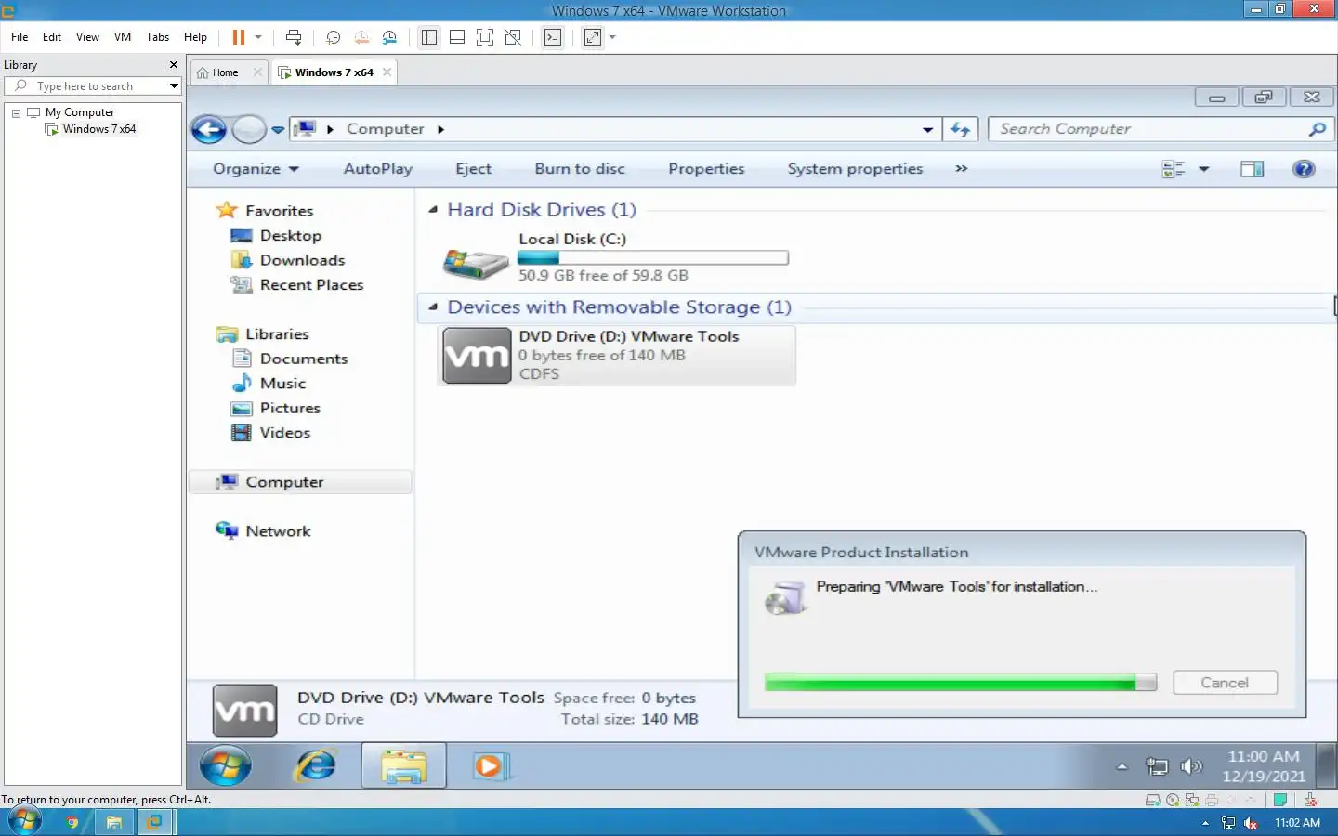Toggle the thumbnail bar view icon
The width and height of the screenshot is (1338, 836).
pyautogui.click(x=457, y=37)
